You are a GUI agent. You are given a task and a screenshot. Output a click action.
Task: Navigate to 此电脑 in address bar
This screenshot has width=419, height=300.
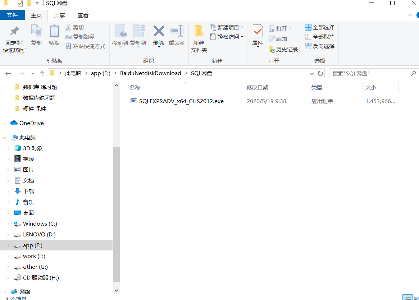[73, 73]
